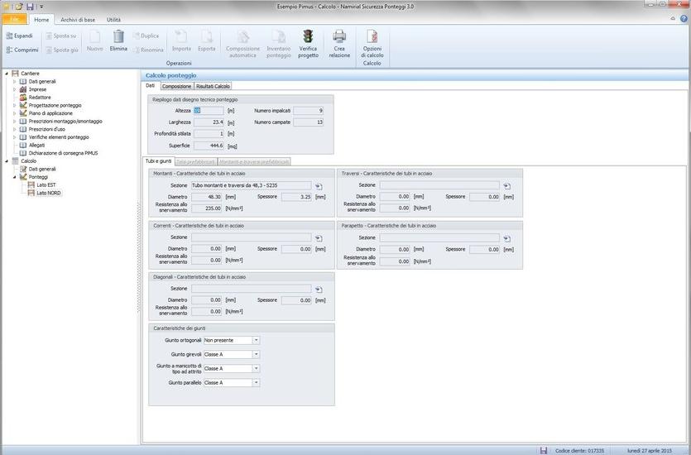691x455 pixels.
Task: Open the Archivi di base ribbon tab
Action: (76, 19)
